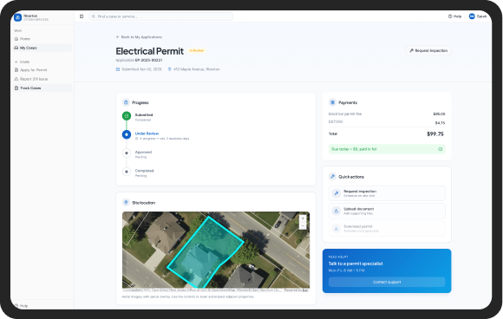Click the search magnifier icon
503x319 pixels.
coord(94,16)
